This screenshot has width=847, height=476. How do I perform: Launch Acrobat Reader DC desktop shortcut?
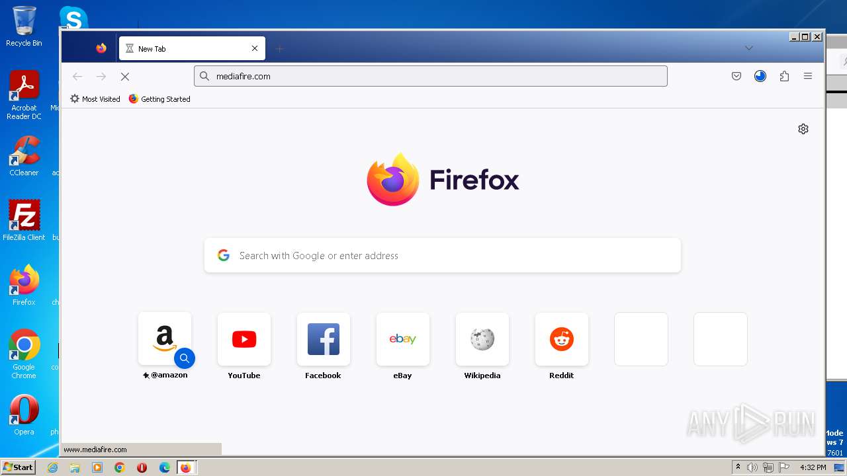24,95
